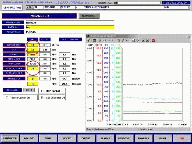Click the TAMP AUGER set value 125.6
Screen dimensions: 192x144
[33, 64]
